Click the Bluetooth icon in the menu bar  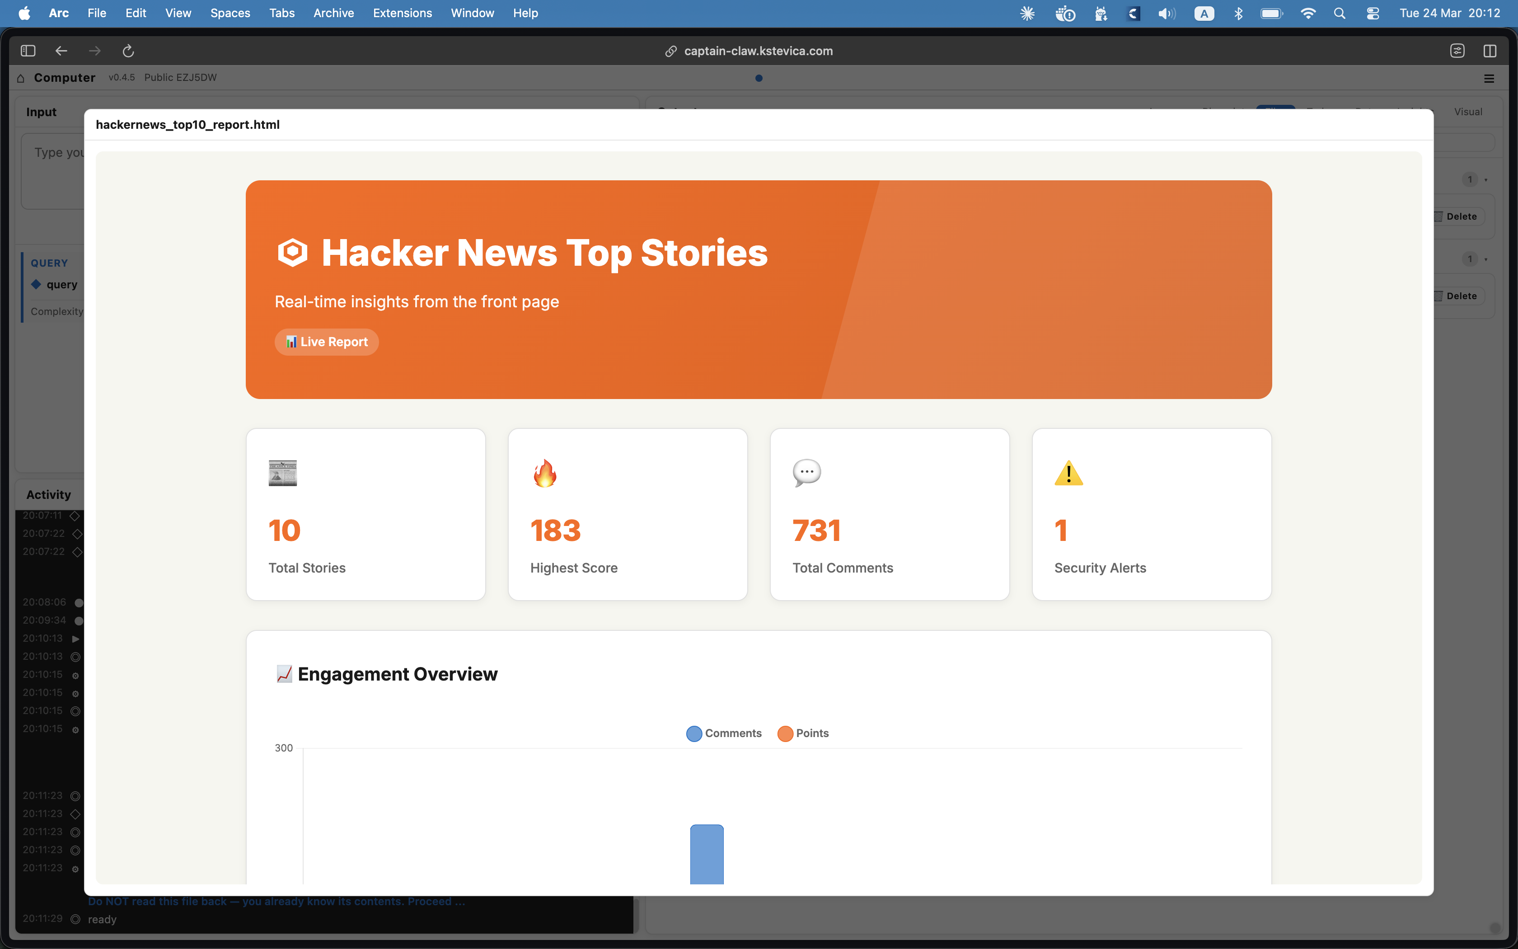coord(1238,13)
